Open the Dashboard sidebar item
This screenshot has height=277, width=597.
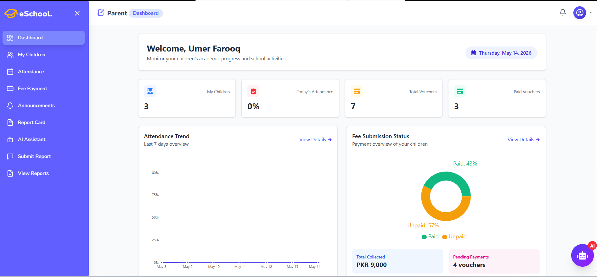43,38
